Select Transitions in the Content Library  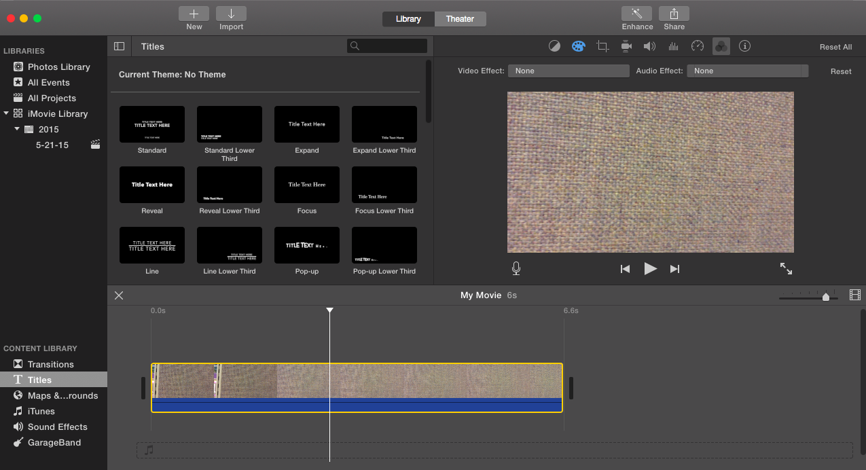[50, 364]
